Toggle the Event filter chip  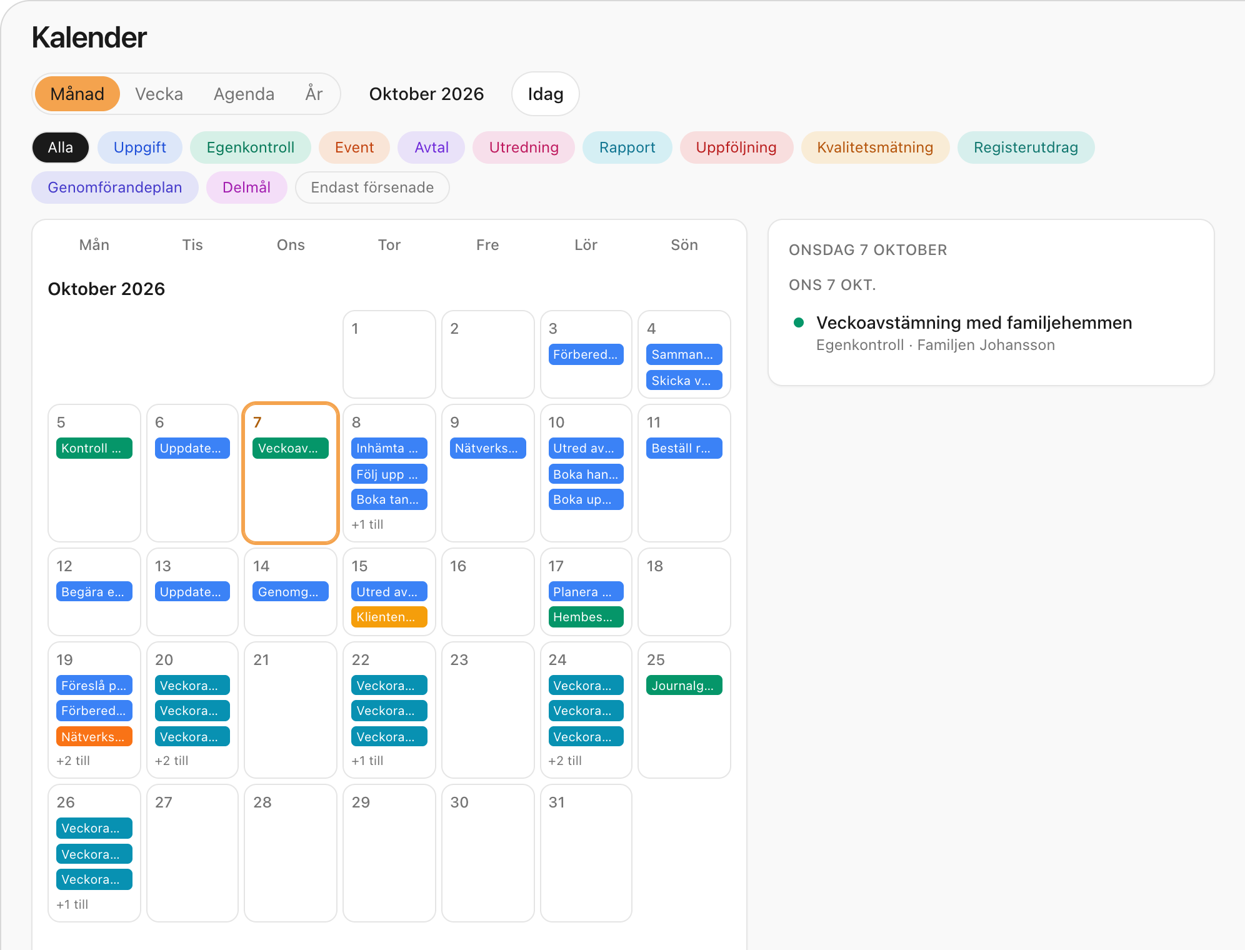point(354,147)
